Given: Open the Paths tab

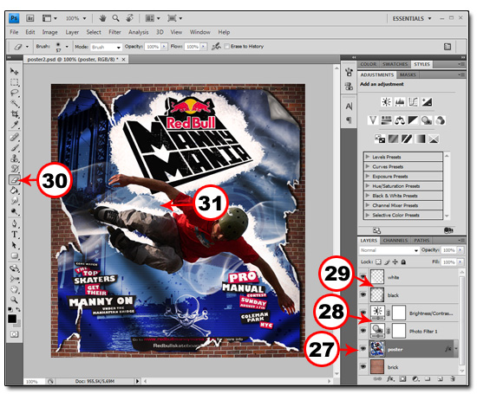Looking at the screenshot, I should pos(421,240).
